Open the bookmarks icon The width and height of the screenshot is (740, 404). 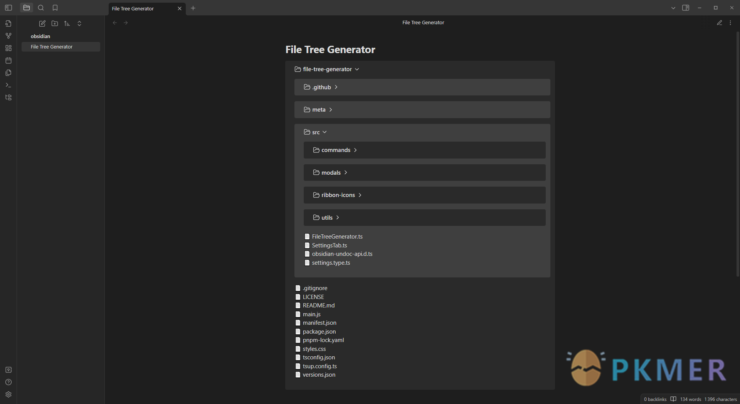55,8
